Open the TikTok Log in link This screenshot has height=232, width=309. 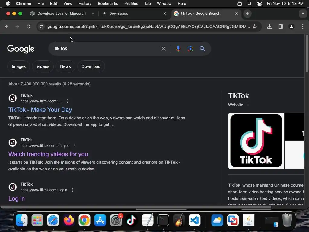[x=17, y=198]
